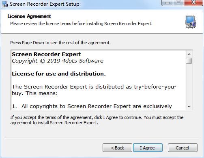Screen dimensions: 204x158
Task: Close the setup window with X
Action: click(x=193, y=2)
